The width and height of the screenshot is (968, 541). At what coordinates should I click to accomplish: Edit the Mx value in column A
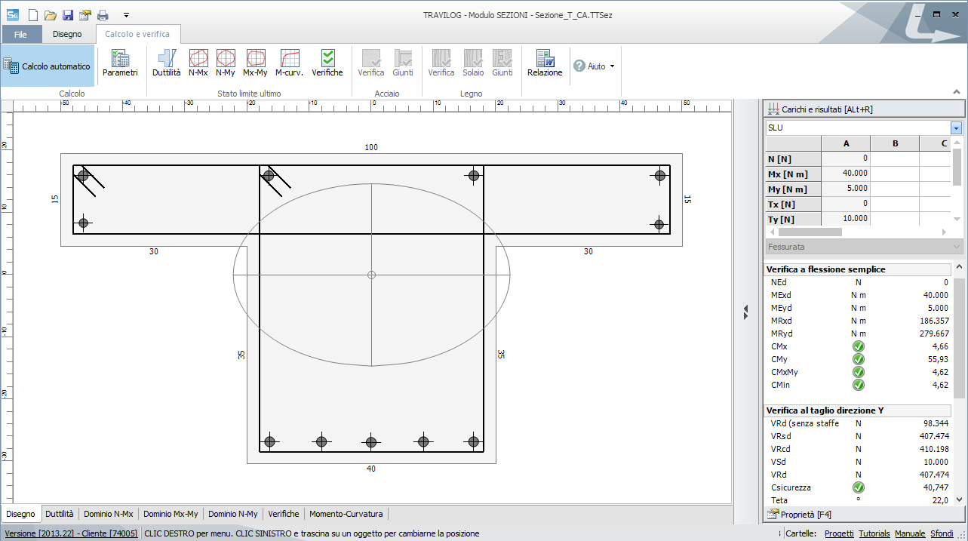(x=845, y=174)
